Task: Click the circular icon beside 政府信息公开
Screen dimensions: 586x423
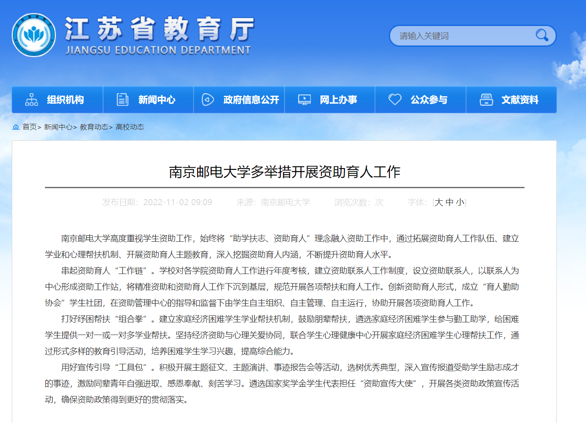Action: pyautogui.click(x=208, y=100)
